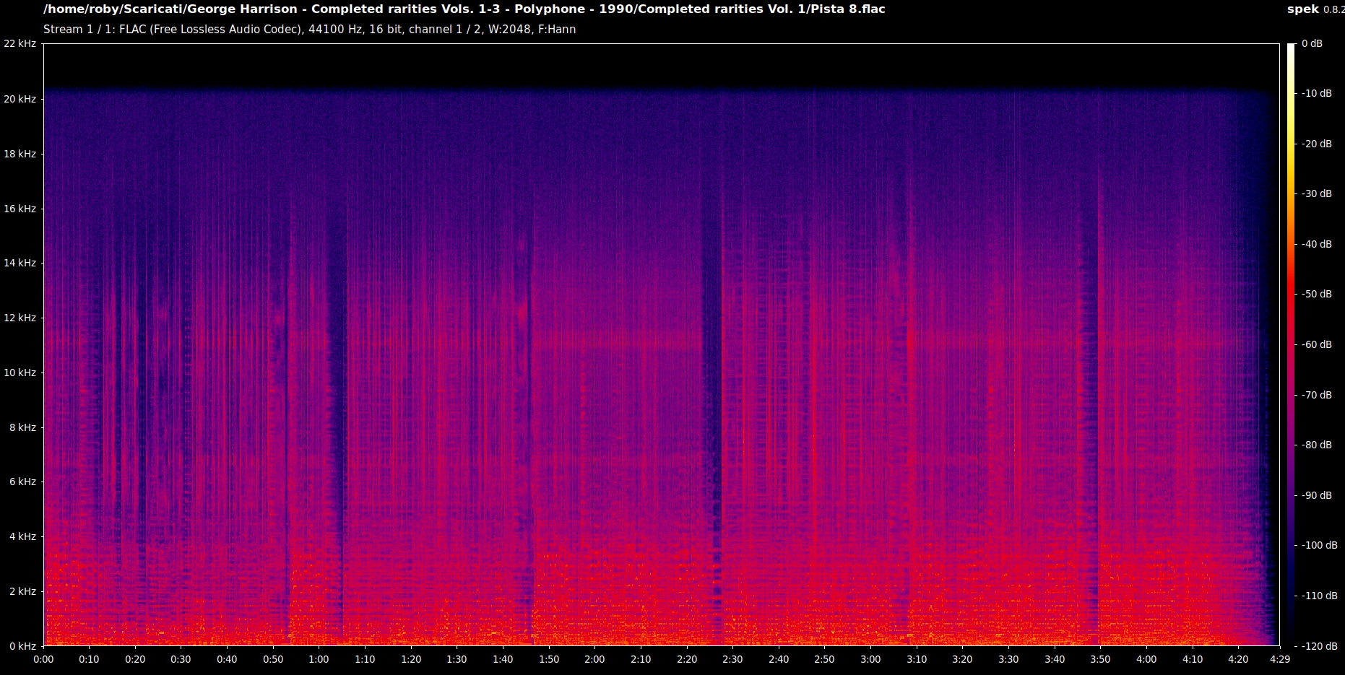
Task: Click the '12 kHz' frequency axis label
Action: 20,318
